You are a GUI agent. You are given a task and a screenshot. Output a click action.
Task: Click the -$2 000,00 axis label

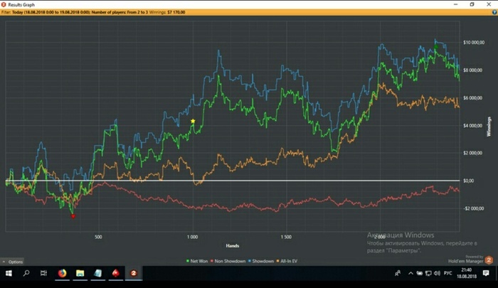(x=474, y=208)
